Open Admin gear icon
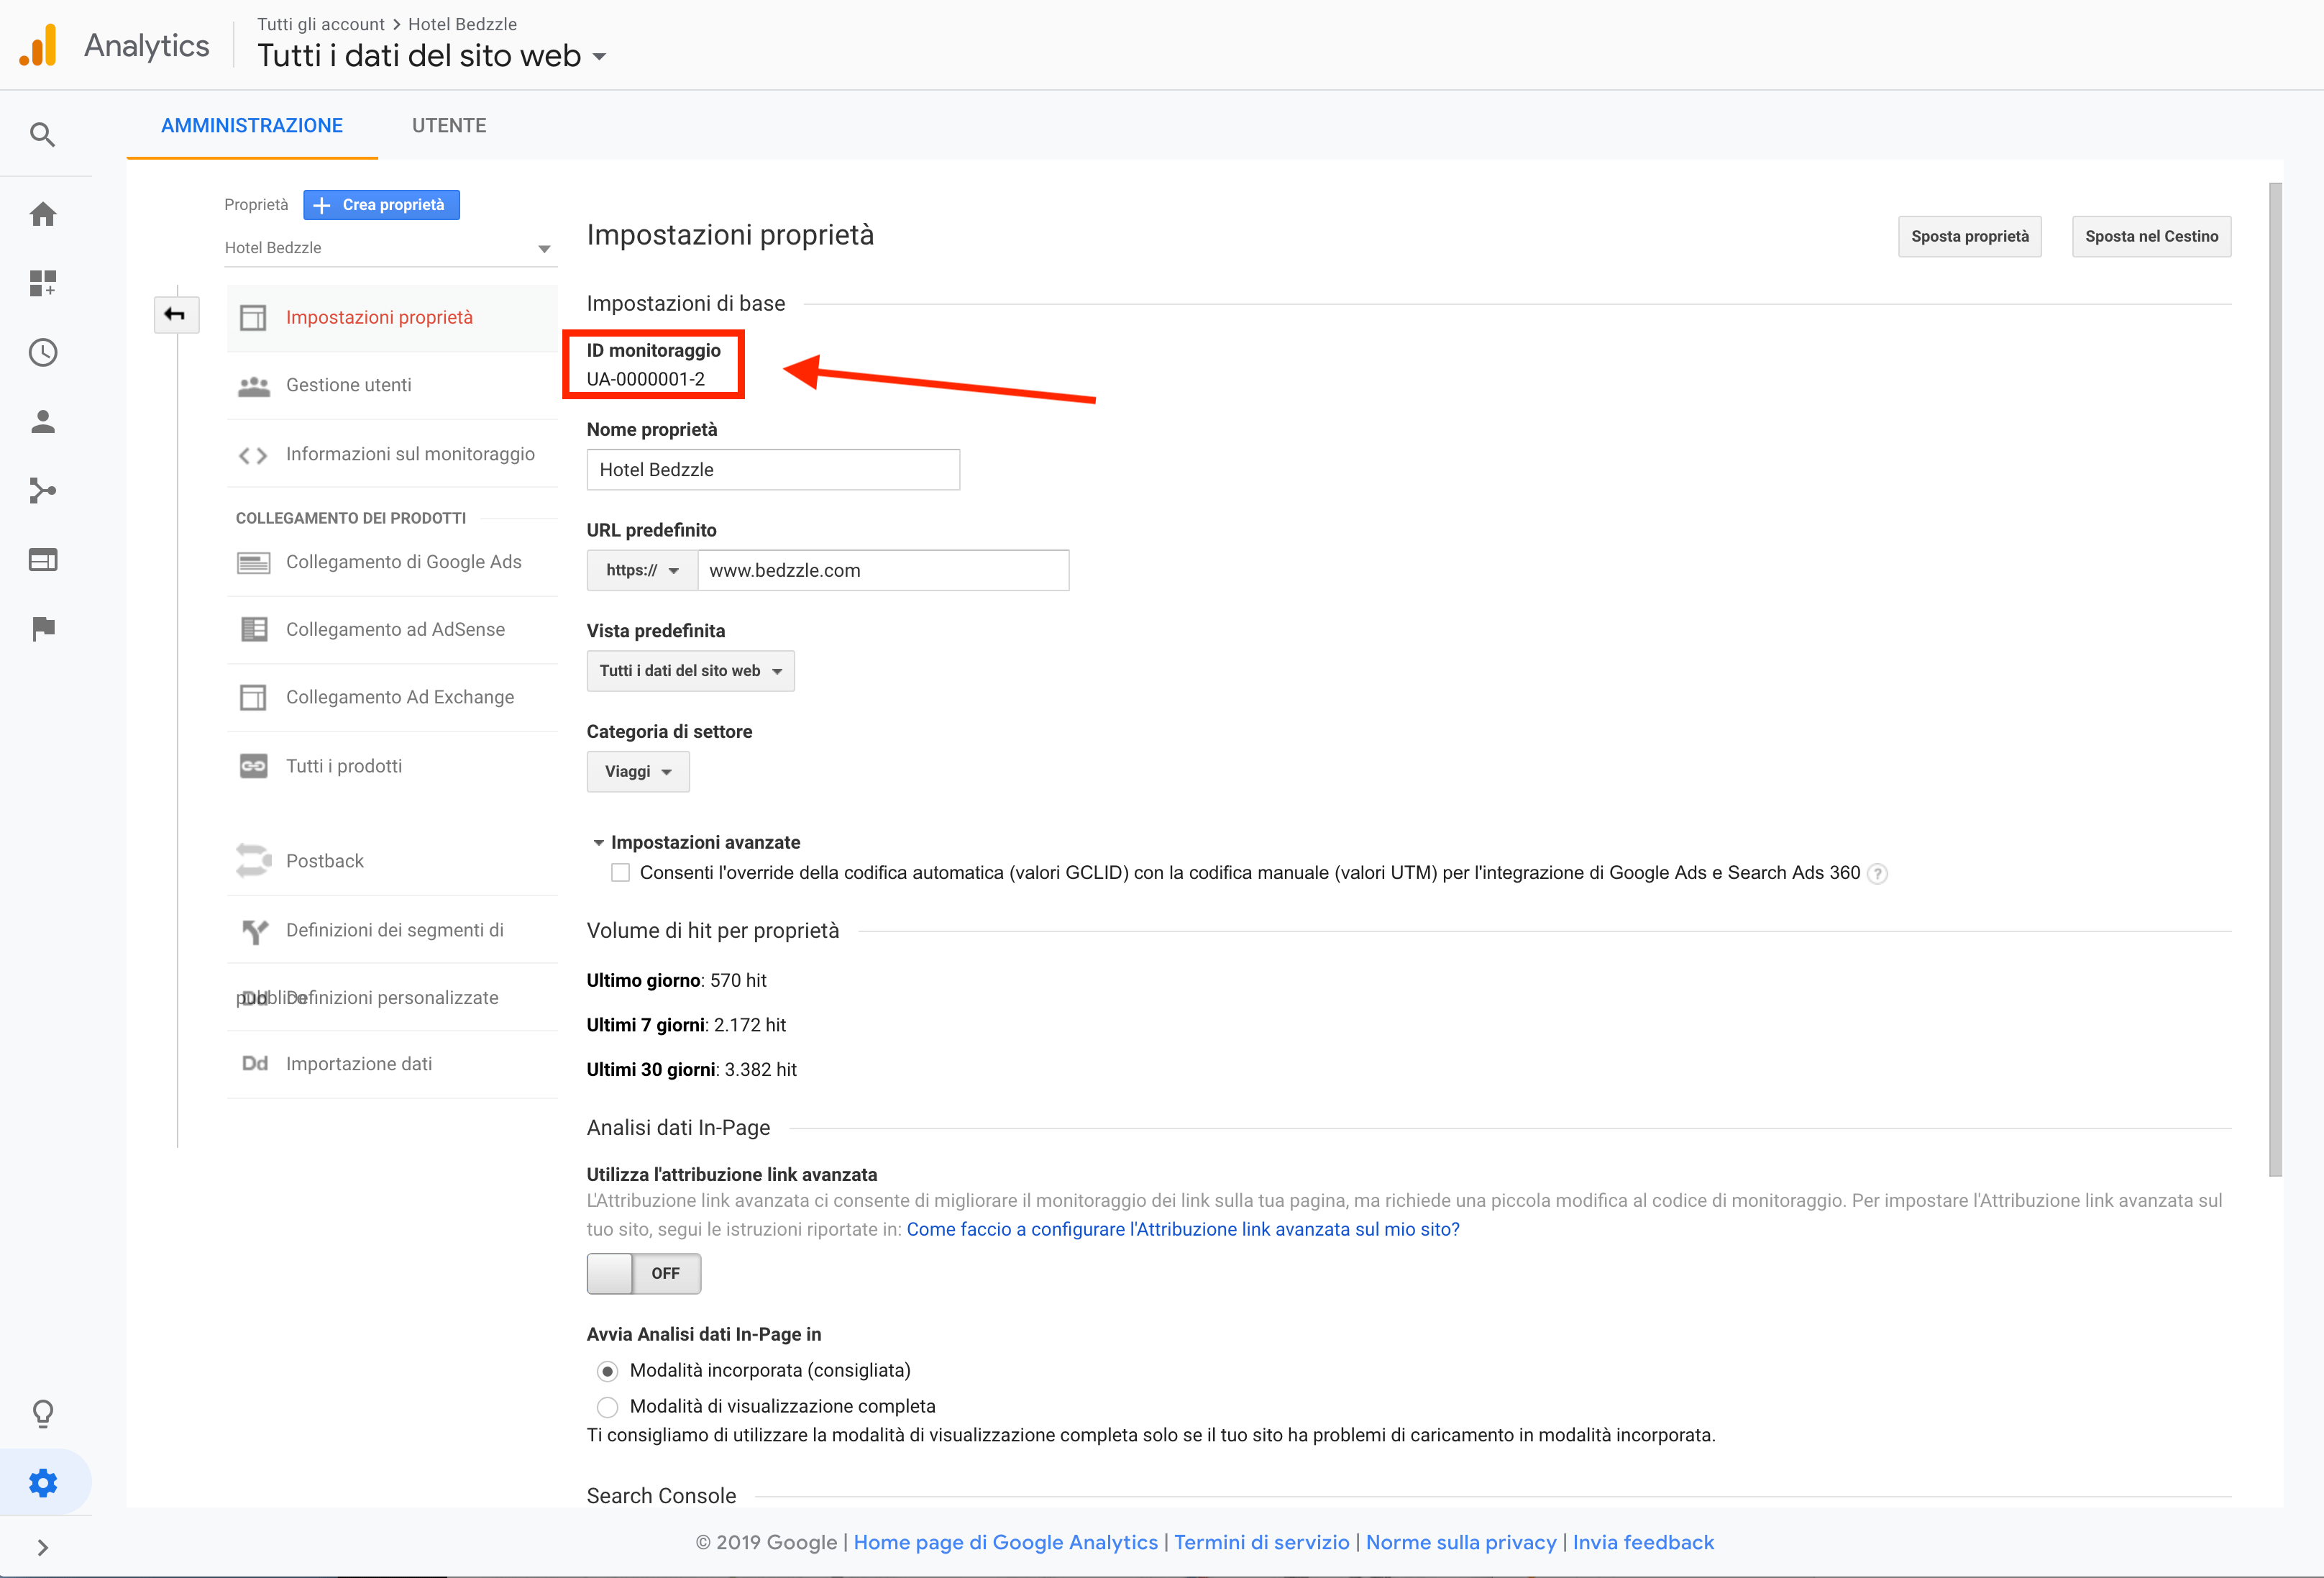 [43, 1482]
